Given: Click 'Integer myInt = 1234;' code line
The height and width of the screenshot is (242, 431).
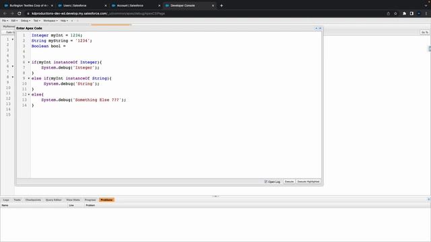Looking at the screenshot, I should (57, 36).
